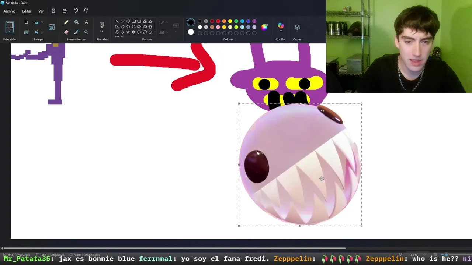Choose the Triangle shape

pyautogui.click(x=150, y=21)
